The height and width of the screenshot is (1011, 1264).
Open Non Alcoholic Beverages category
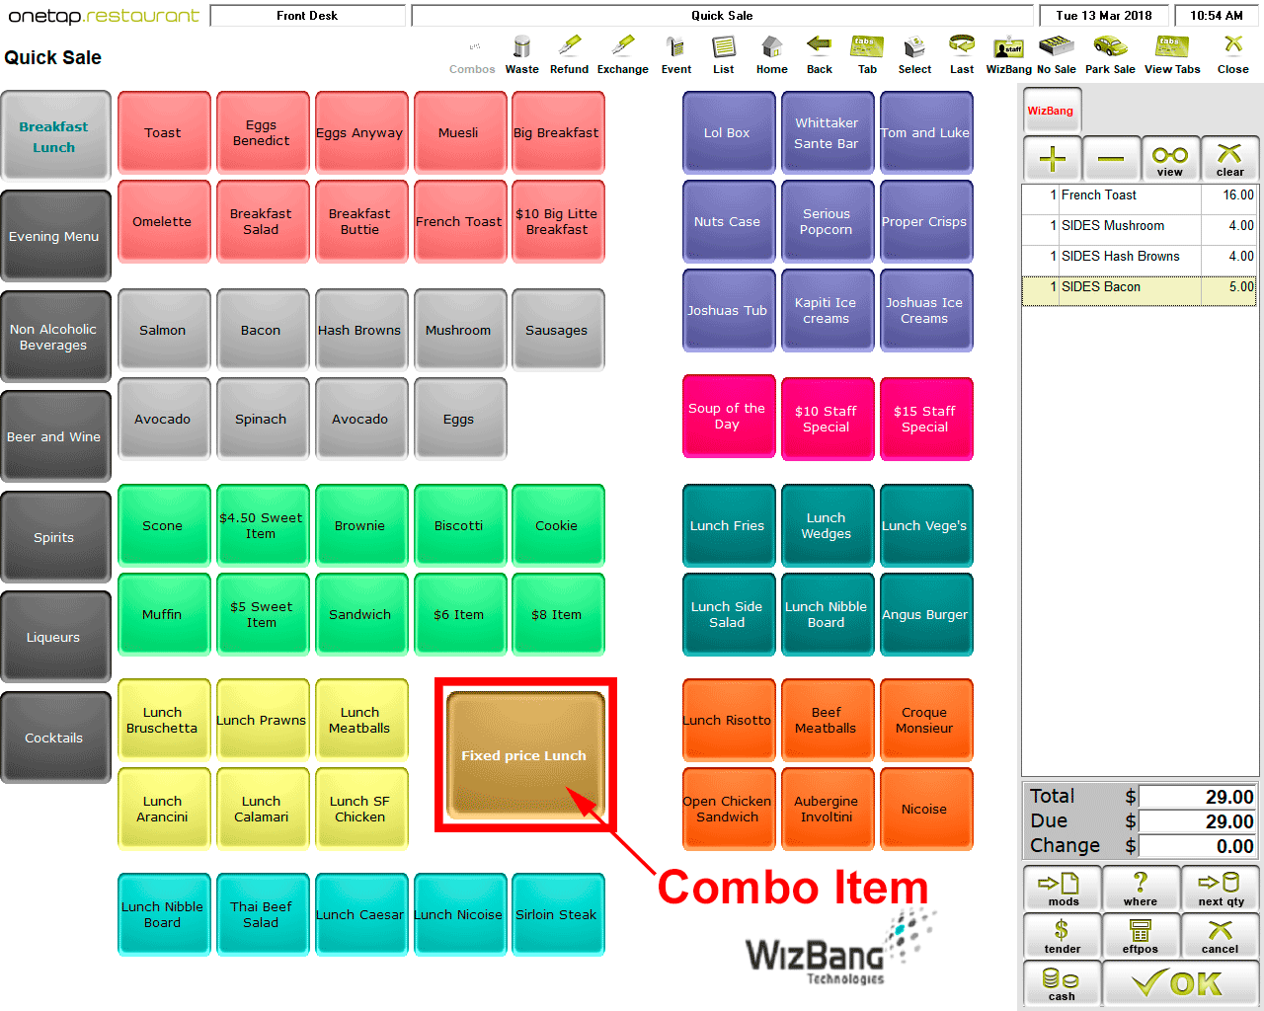(x=54, y=337)
